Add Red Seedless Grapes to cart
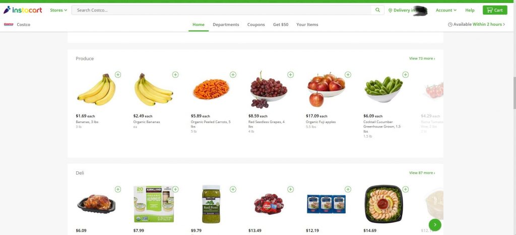The image size is (516, 235). 291,75
